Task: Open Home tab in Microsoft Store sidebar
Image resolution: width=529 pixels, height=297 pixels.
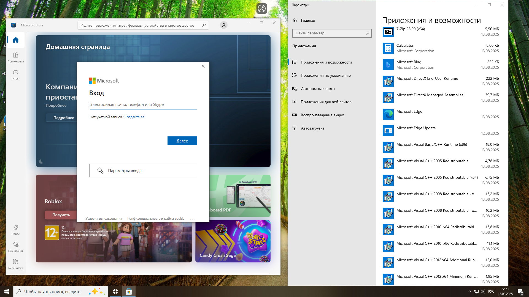Action: coord(16,40)
